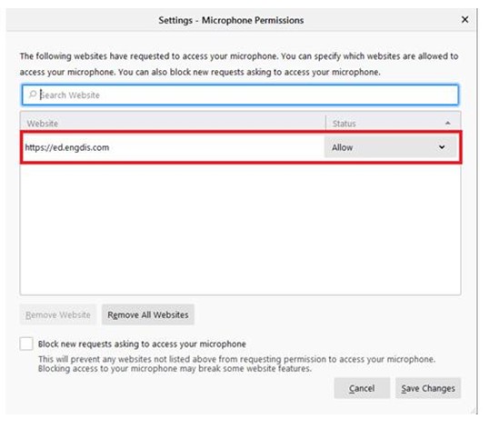Click Save Changes button
The height and width of the screenshot is (429, 489).
click(428, 388)
